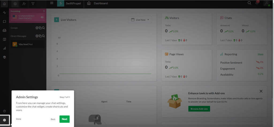The height and width of the screenshot is (127, 274).
Task: Select the filter funnel tab
Action: 33,4
